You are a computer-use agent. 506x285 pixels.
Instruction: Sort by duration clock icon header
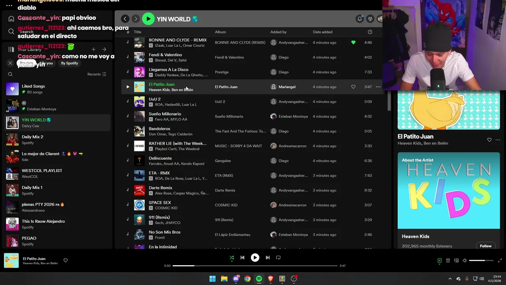(370, 32)
